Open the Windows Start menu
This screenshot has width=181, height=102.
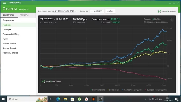click(x=3, y=99)
